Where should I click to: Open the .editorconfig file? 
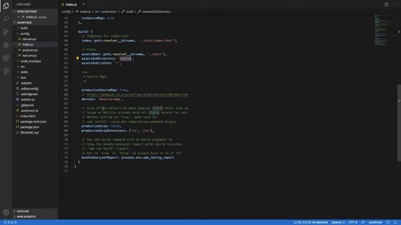(x=29, y=89)
